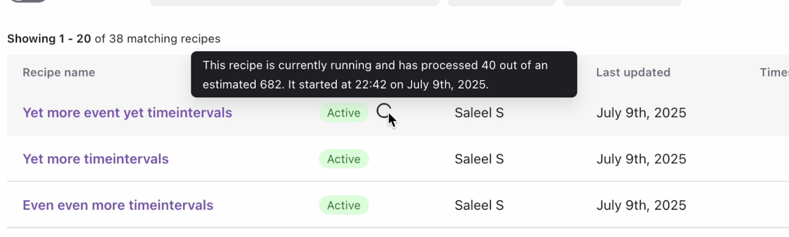Image resolution: width=789 pixels, height=237 pixels.
Task: Open the Yet more event yet timeintervals recipe
Action: click(127, 113)
